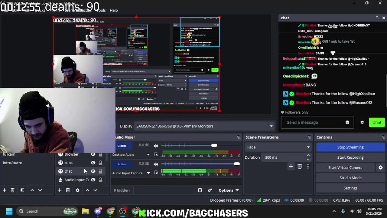
Task: Open the Tools menu
Action: point(101,10)
